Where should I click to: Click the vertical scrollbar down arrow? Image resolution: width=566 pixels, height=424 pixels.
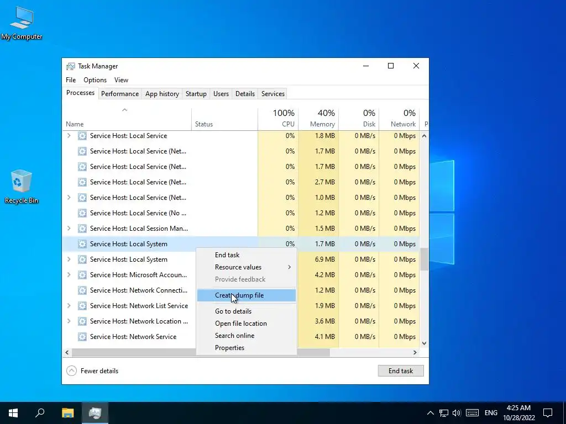click(x=424, y=343)
